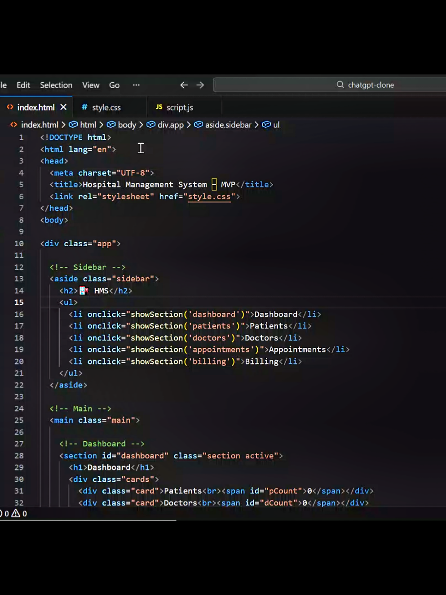Switch to the index.html tab

tap(36, 107)
